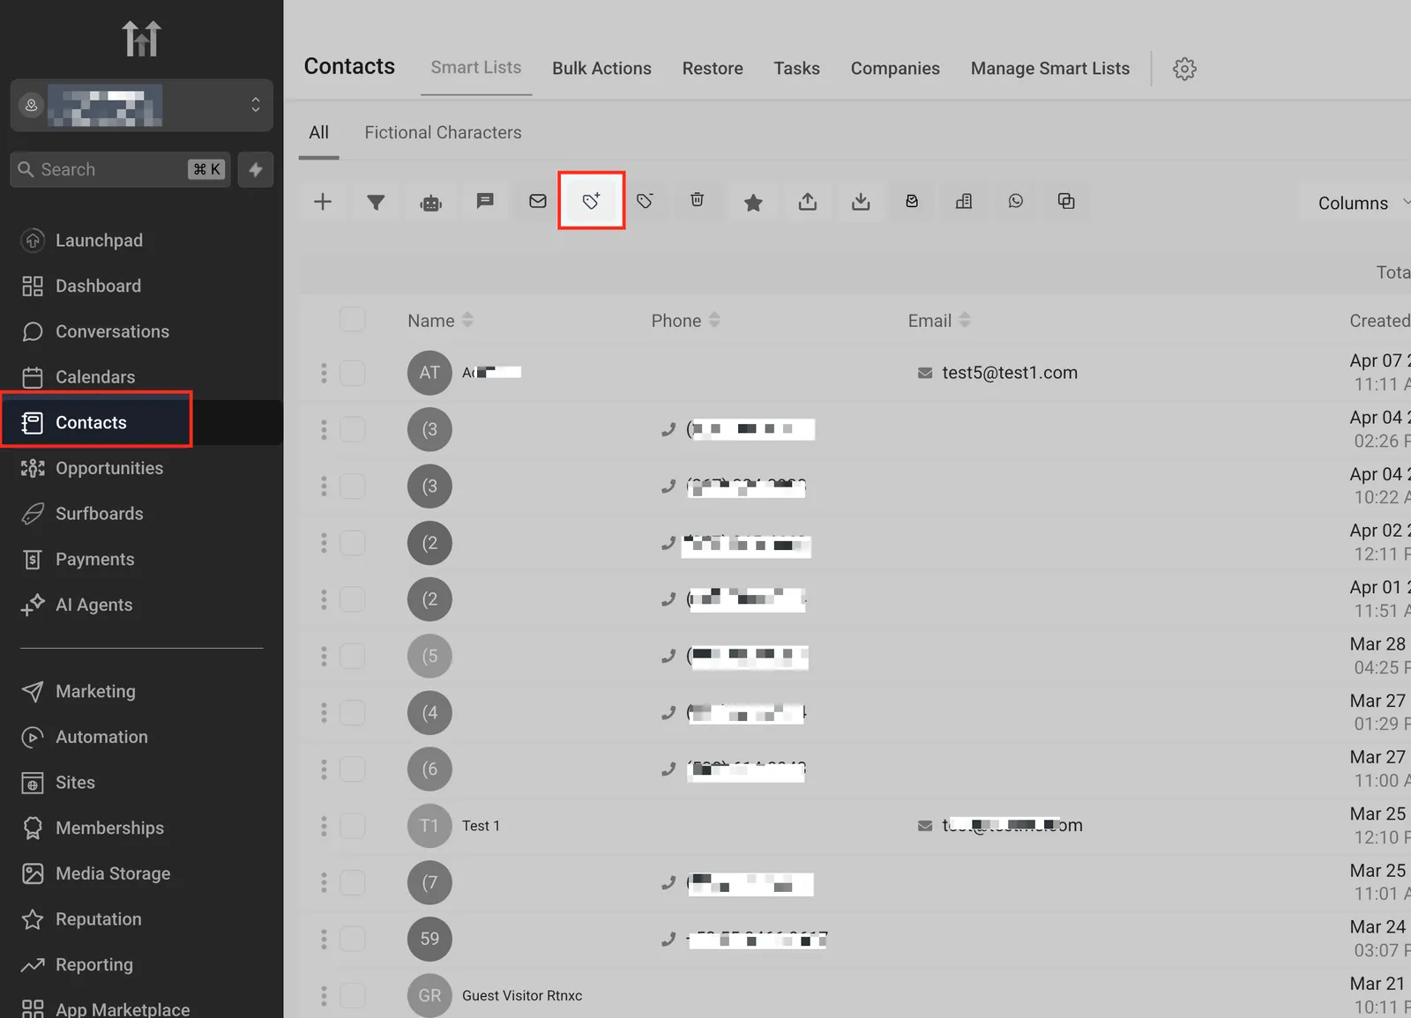Click the robot automation icon in the toolbar
Screen dimensions: 1411x1018
430,202
